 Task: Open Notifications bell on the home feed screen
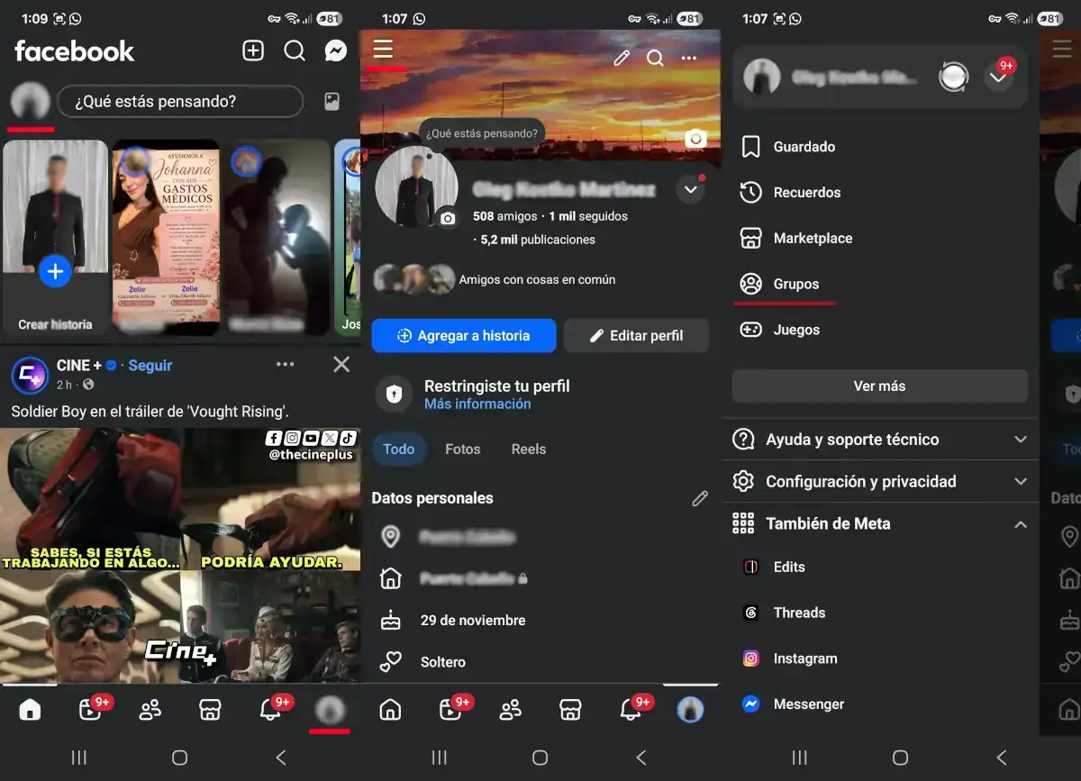(x=270, y=710)
